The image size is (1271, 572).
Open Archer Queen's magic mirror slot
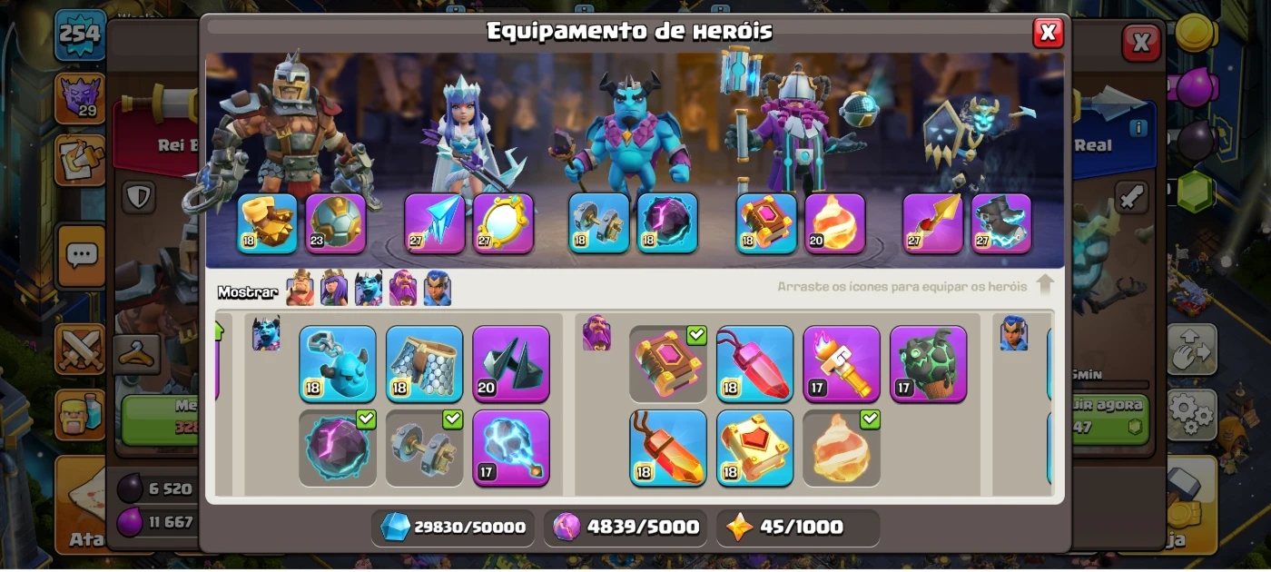(503, 223)
